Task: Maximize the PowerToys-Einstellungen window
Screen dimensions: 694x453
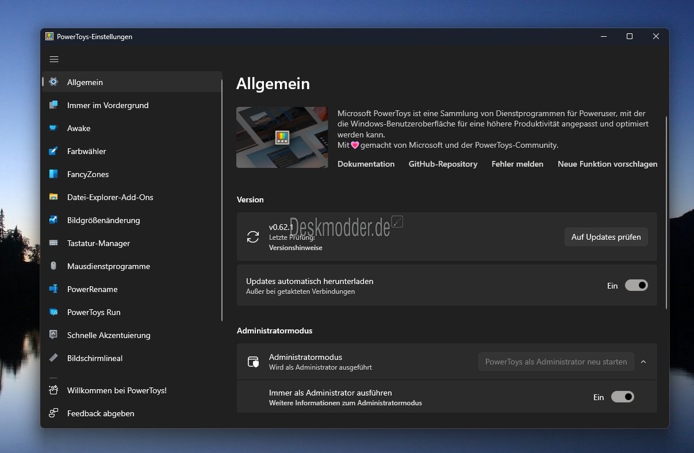Action: pos(630,36)
